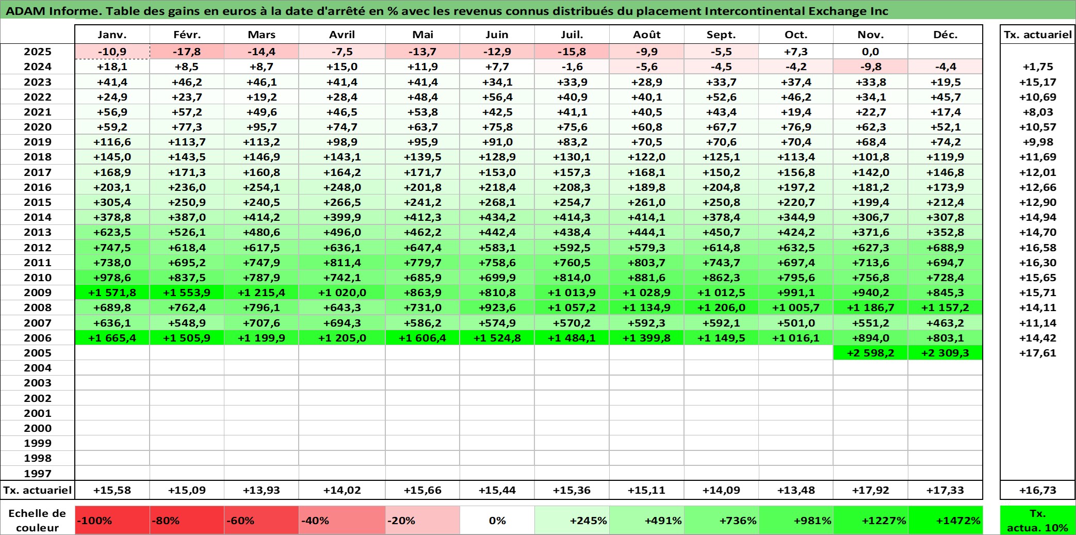
Task: Click the +981% green scale swatch
Action: click(x=796, y=520)
